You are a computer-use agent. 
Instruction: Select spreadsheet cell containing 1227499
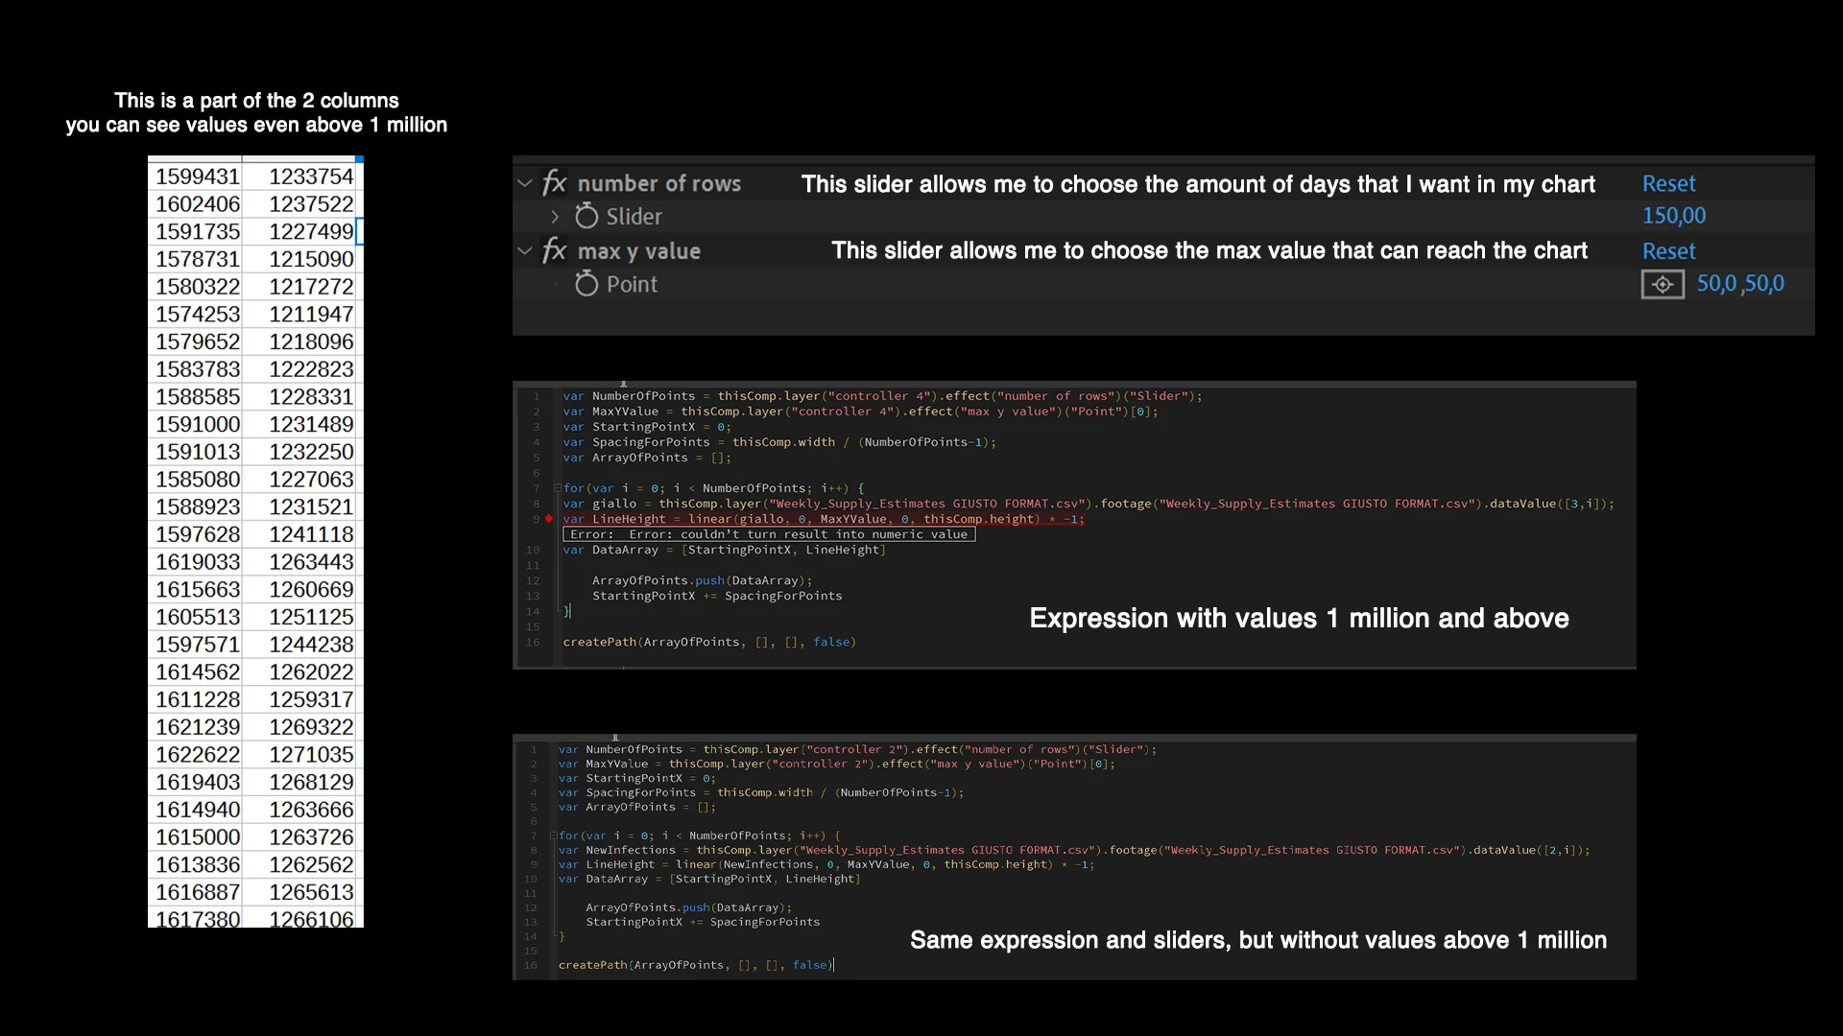click(310, 231)
